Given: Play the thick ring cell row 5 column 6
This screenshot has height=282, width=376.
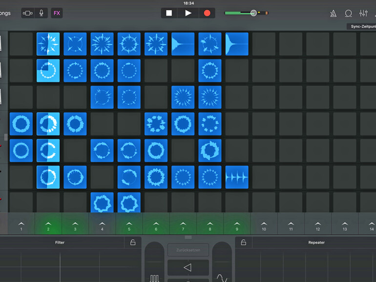Looking at the screenshot, I should 156,150.
